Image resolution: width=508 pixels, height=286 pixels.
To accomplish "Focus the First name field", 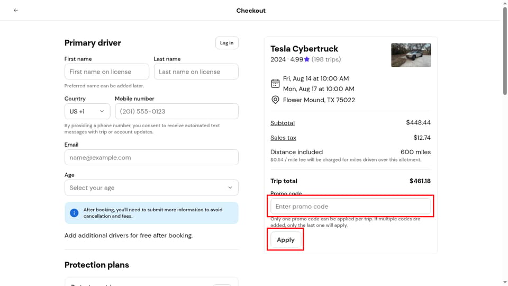I will [106, 71].
